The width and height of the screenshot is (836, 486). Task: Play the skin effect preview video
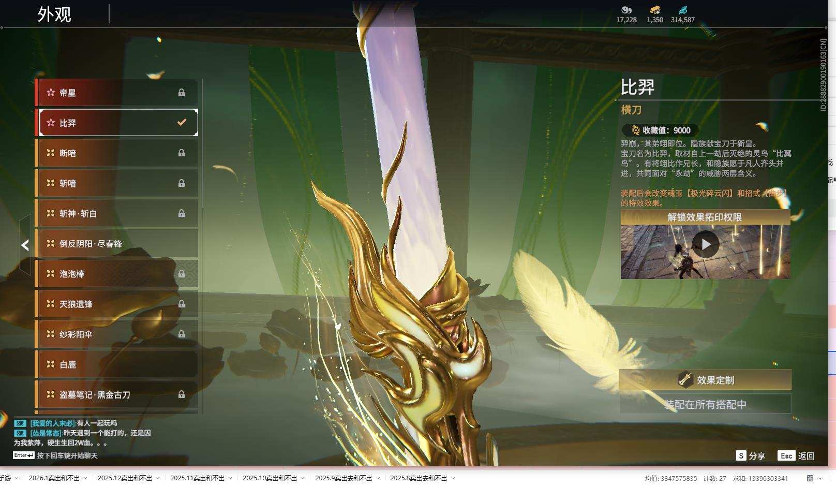click(705, 244)
